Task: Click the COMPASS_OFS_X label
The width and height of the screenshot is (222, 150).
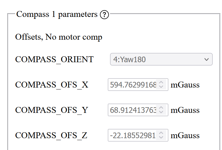Action: click(x=52, y=85)
